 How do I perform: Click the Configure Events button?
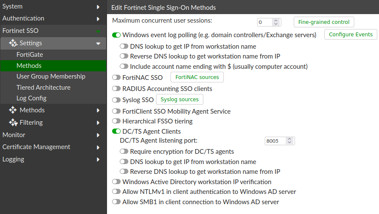[x=351, y=35]
